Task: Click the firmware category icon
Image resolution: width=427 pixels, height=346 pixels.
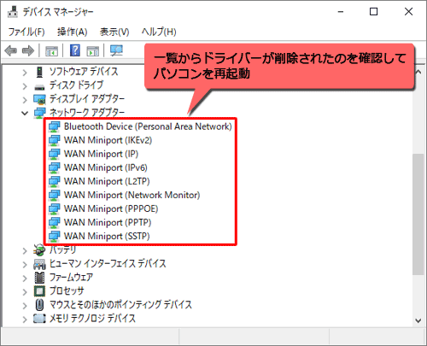Action: 39,278
